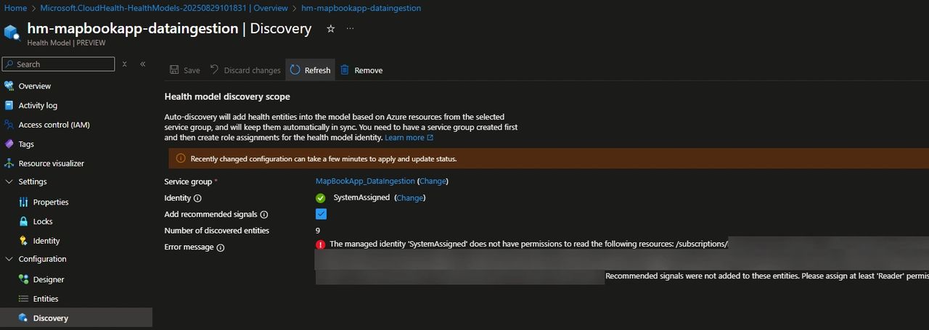
Task: Click Change next to service group
Action: tap(433, 181)
